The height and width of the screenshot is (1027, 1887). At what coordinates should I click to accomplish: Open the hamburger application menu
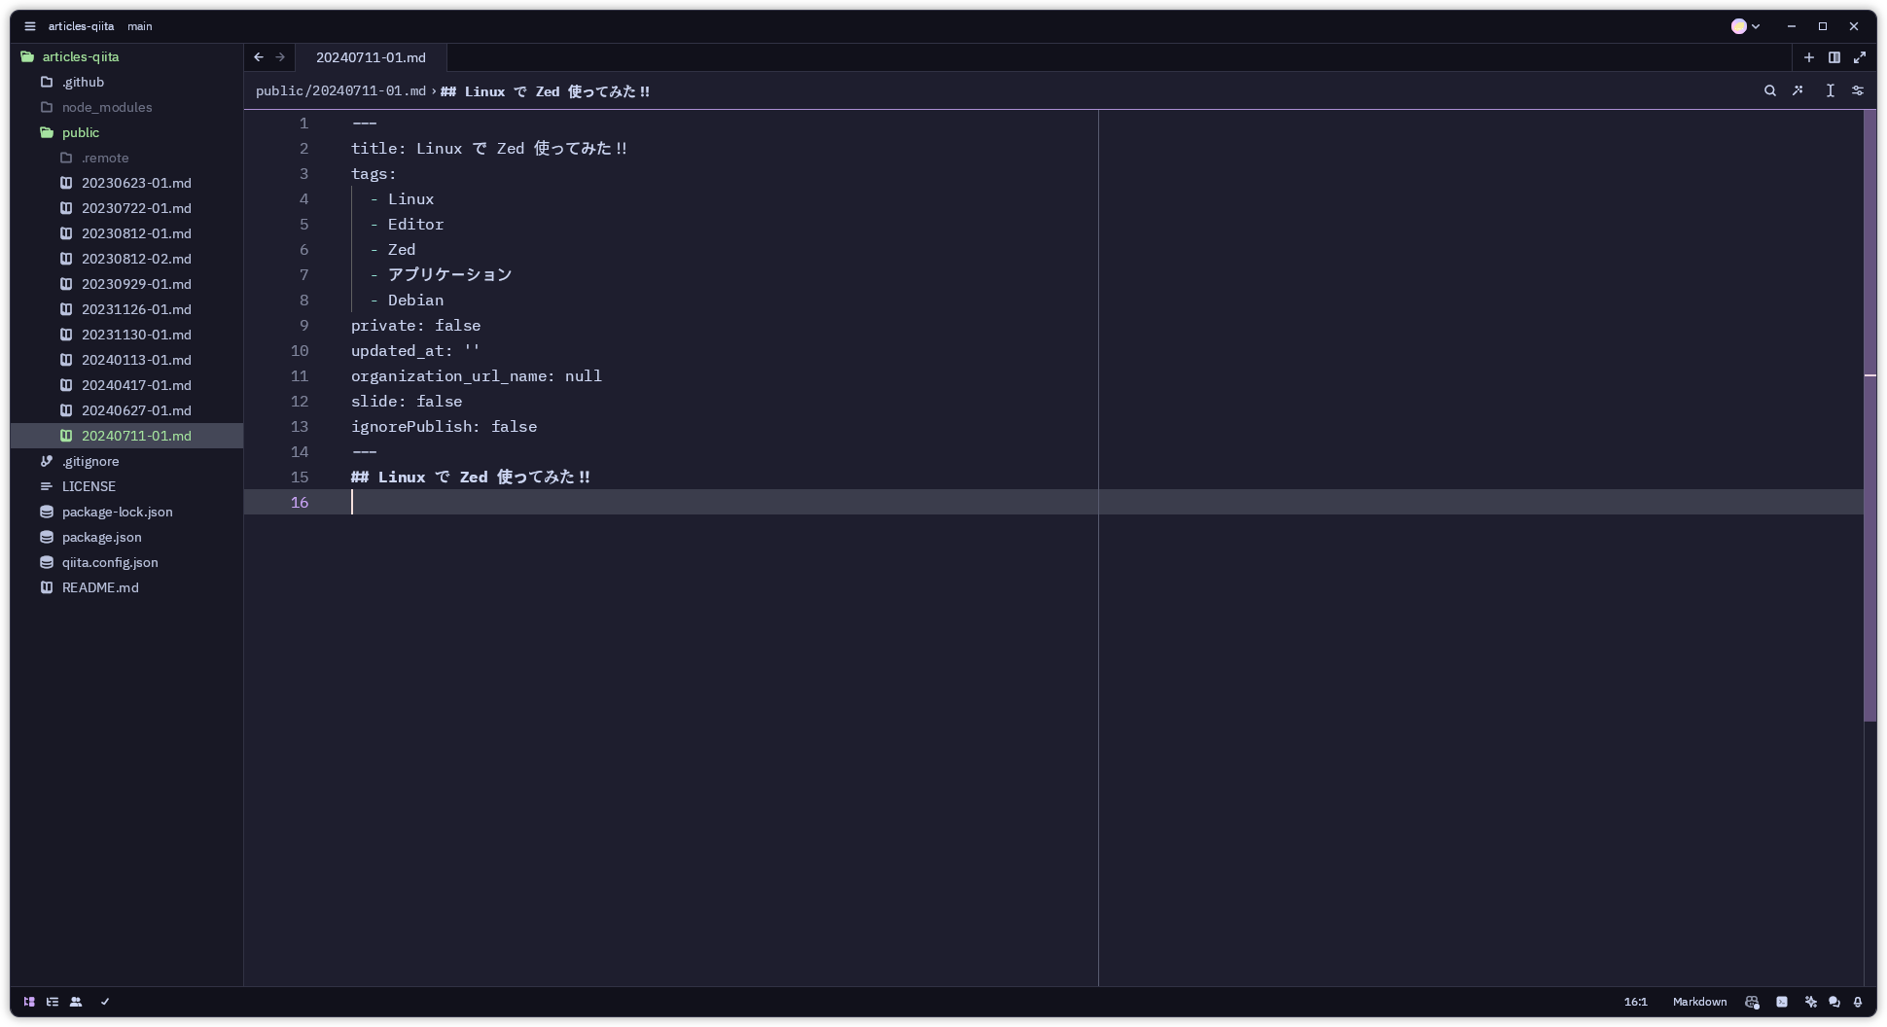(29, 26)
